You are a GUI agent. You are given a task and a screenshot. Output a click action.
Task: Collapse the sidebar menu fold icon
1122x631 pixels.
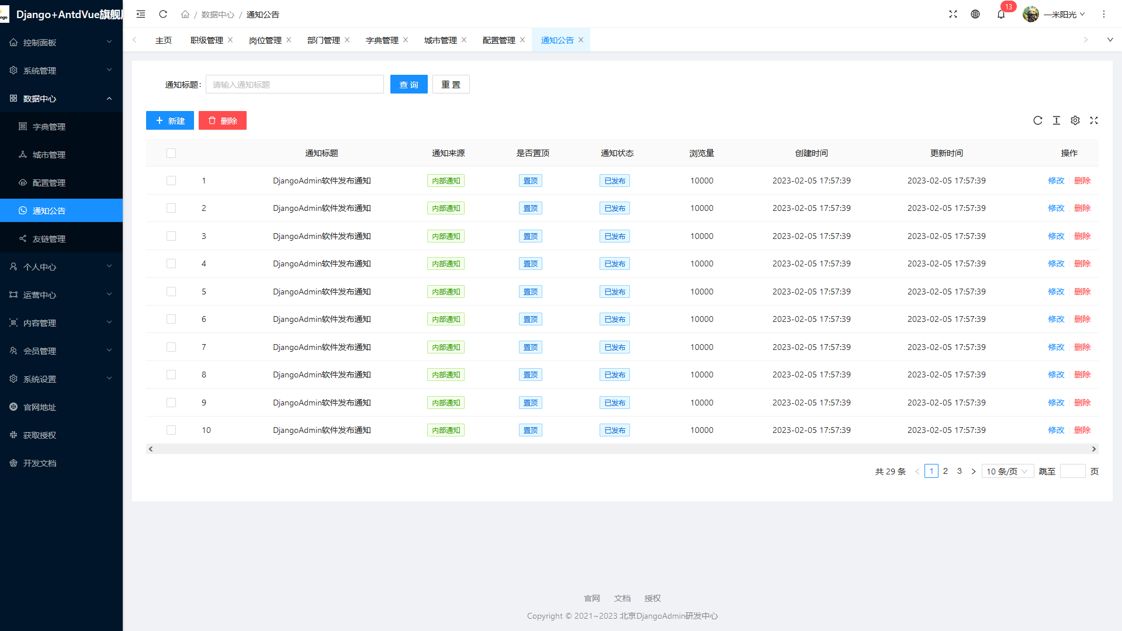point(141,14)
